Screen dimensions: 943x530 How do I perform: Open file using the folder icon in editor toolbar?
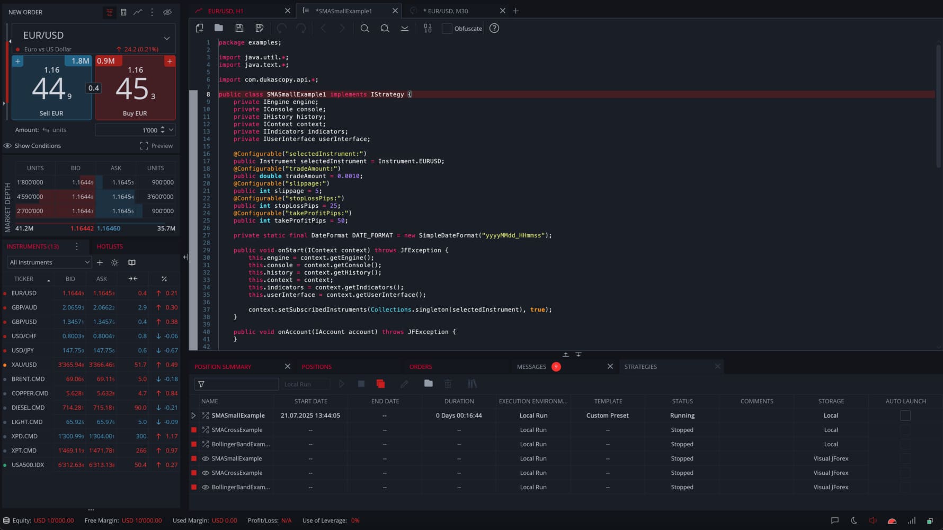[x=218, y=28]
